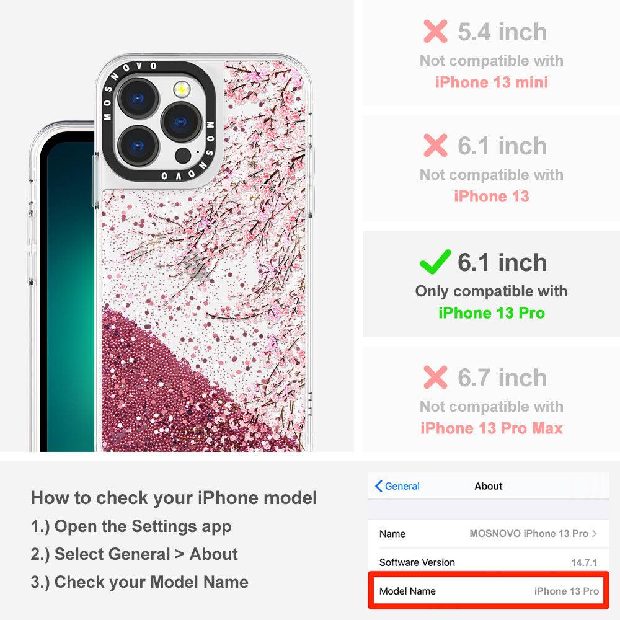This screenshot has height=620, width=620.
Task: Click the bottom-left camera lens
Action: click(138, 146)
